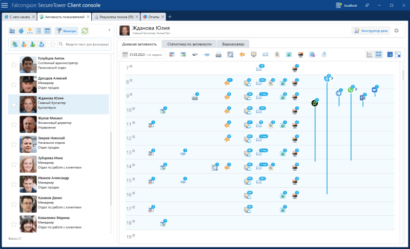This screenshot has width=410, height=249.
Task: Click the printer filter icon in toolbar
Action: [x=219, y=55]
